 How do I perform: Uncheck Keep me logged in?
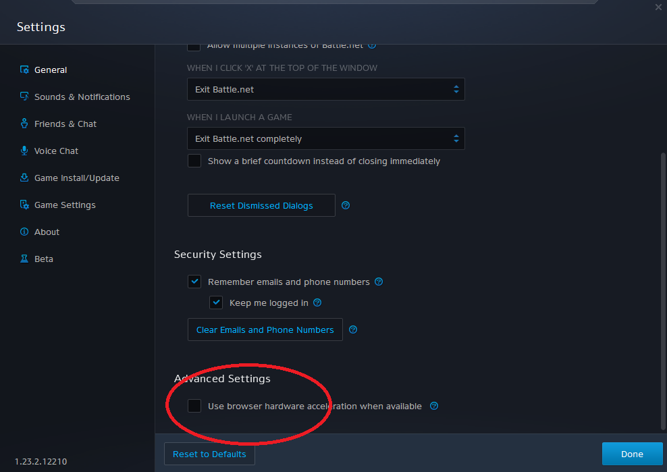pyautogui.click(x=216, y=303)
